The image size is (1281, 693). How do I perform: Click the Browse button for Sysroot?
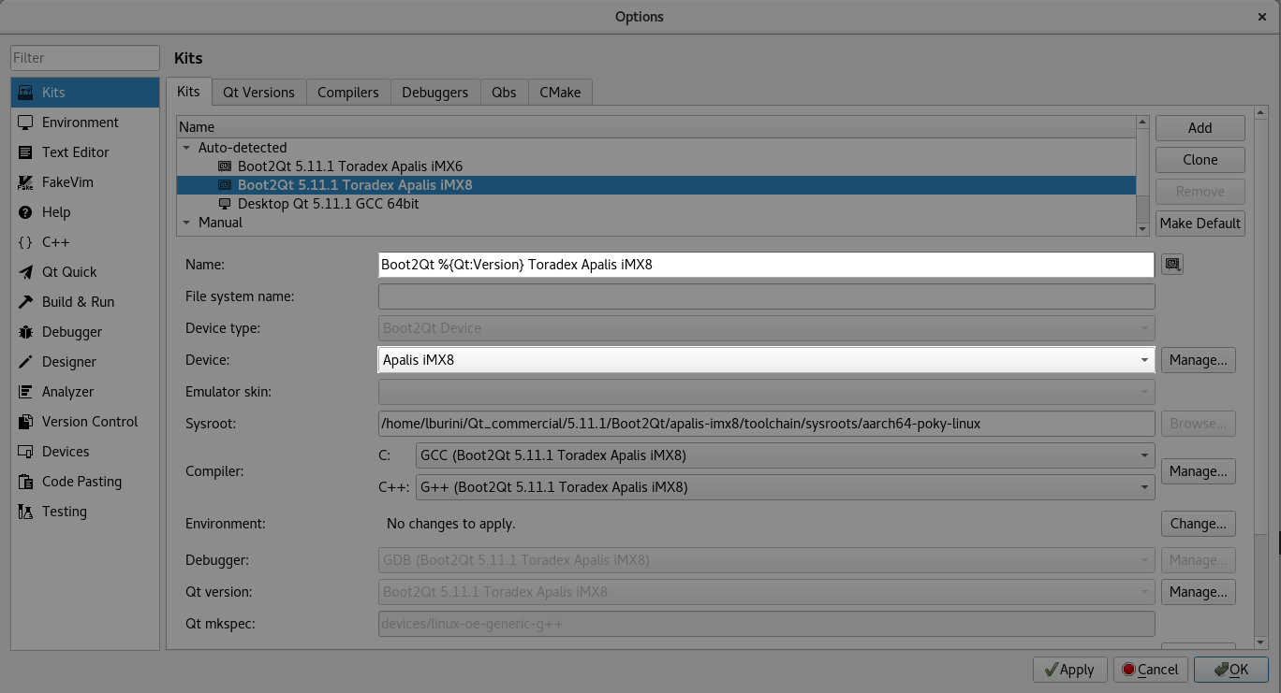[x=1199, y=424]
